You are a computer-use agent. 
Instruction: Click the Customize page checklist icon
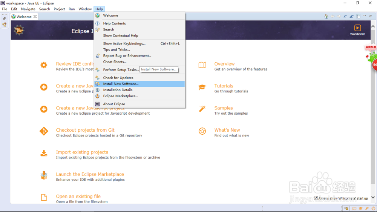tap(358, 16)
